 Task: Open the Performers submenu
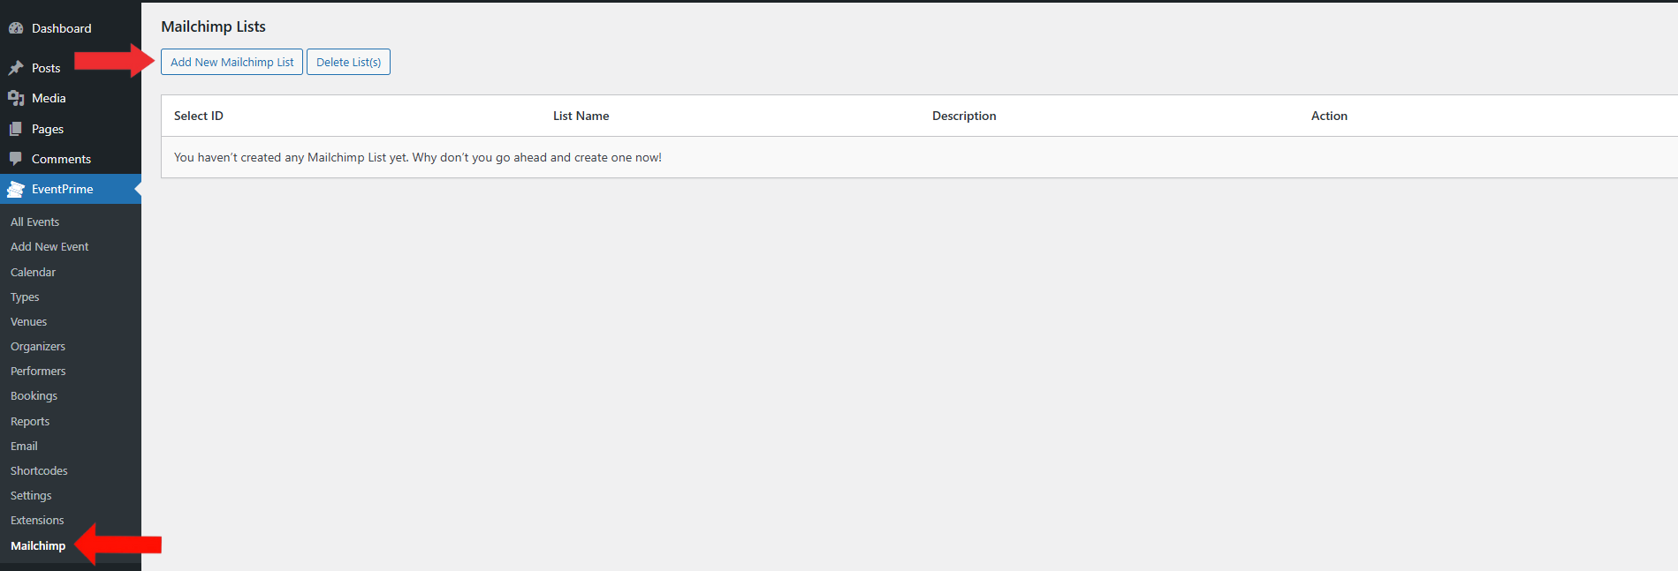tap(38, 371)
